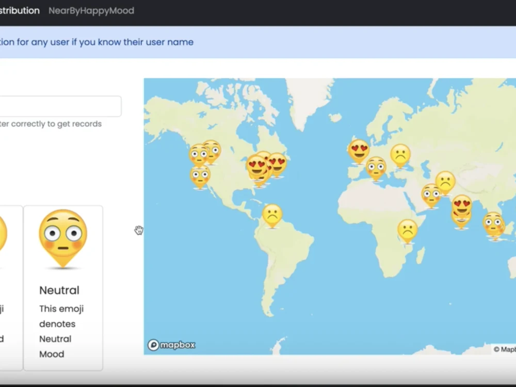Select the heart-eyes marker over the United Kingdom
This screenshot has width=516, height=387.
[x=359, y=152]
